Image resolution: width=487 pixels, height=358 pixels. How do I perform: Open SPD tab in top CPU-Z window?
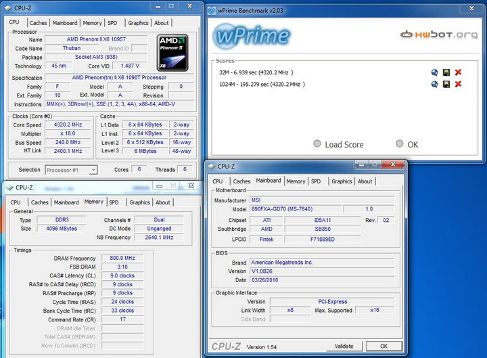(x=112, y=23)
